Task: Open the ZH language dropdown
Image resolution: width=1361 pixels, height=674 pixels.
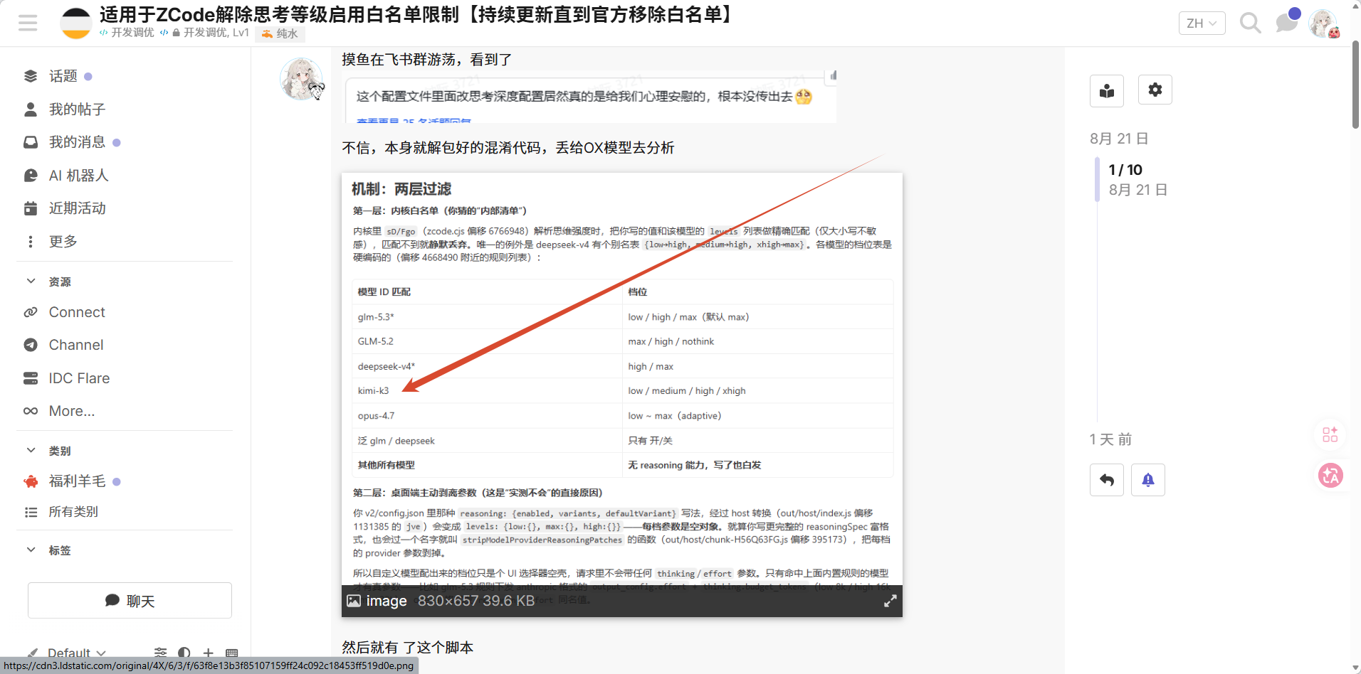Action: point(1202,23)
